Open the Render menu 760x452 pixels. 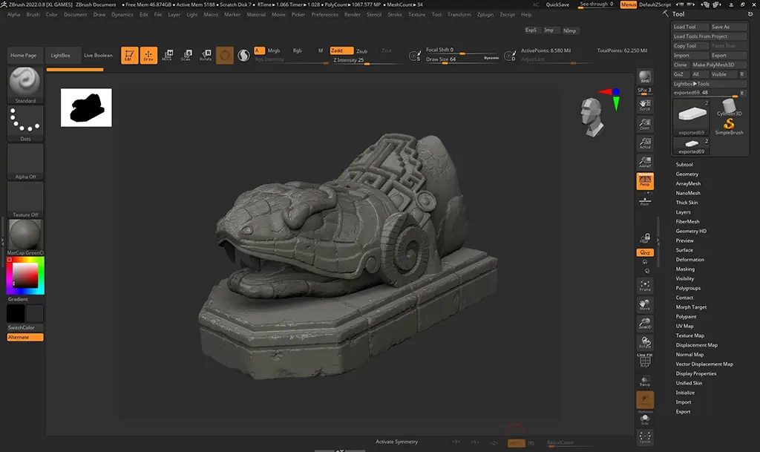(352, 15)
